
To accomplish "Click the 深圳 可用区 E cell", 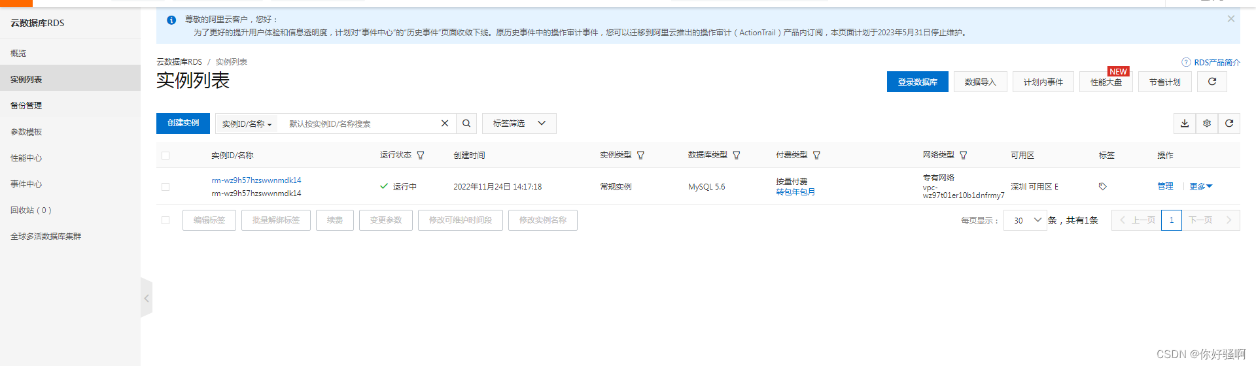I will point(1034,187).
